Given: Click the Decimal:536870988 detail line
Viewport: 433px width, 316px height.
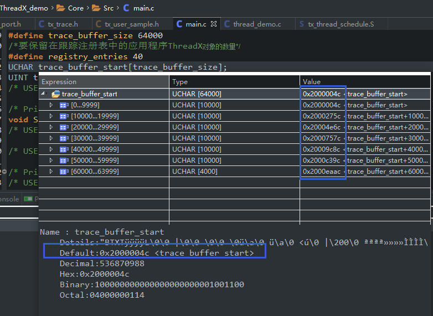Looking at the screenshot, I should 102,263.
